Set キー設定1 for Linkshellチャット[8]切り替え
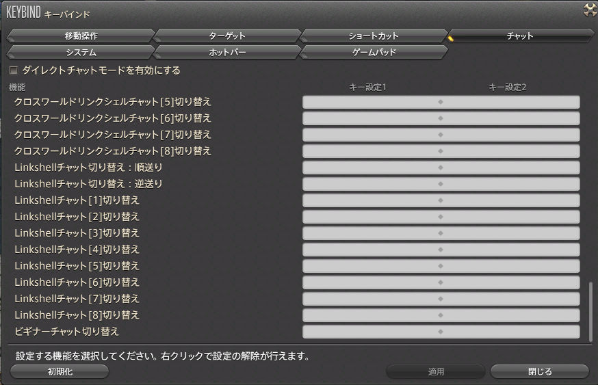This screenshot has width=598, height=385. click(371, 315)
